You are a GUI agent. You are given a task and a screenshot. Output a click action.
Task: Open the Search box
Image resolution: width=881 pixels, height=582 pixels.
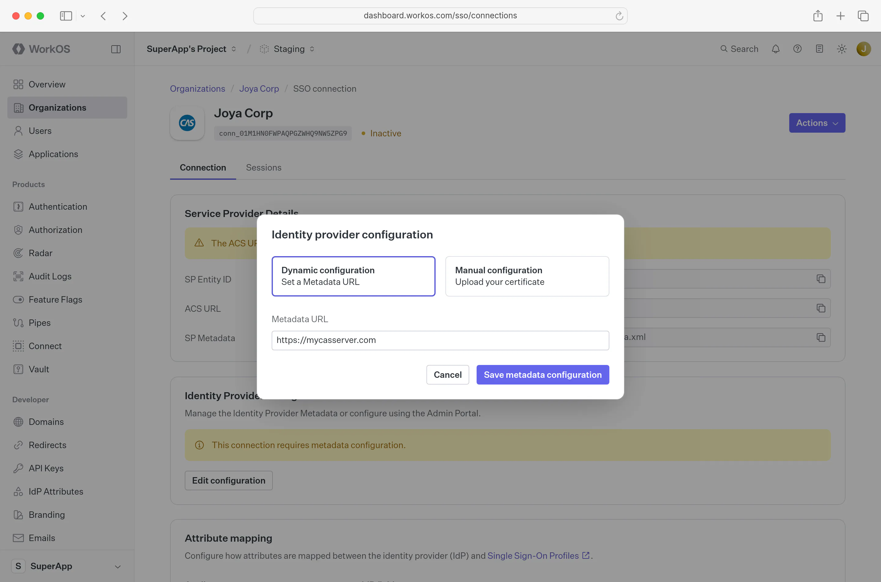(739, 49)
